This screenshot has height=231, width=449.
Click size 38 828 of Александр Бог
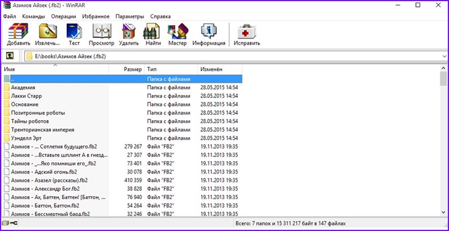(135, 189)
